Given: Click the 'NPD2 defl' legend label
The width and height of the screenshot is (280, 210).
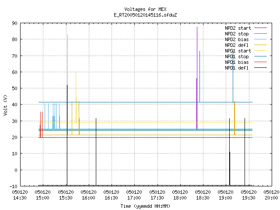Looking at the screenshot, I should click(237, 45).
